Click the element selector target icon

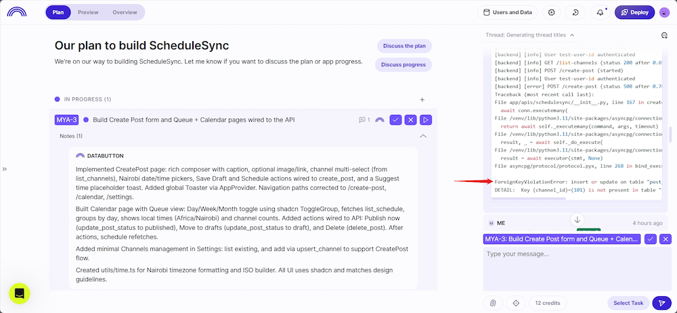pos(515,303)
